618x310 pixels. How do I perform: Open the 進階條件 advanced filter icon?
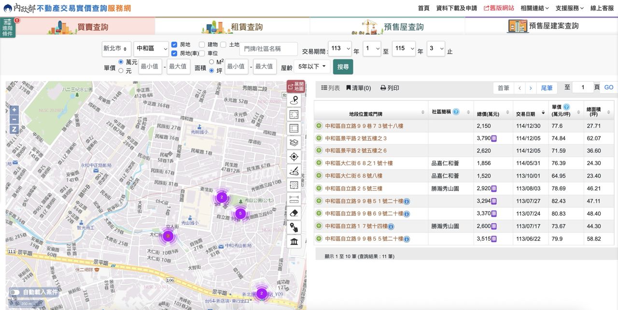(8, 27)
